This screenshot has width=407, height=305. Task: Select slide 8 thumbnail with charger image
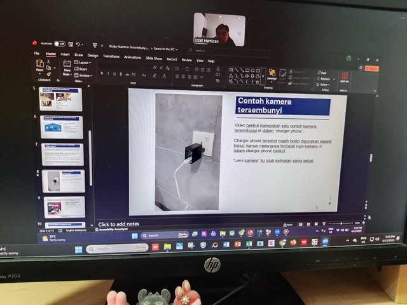click(x=64, y=181)
